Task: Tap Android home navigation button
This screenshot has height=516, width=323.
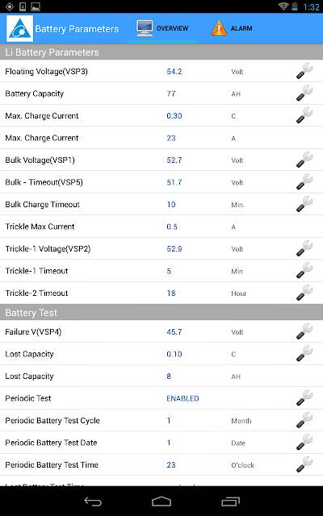Action: click(161, 501)
